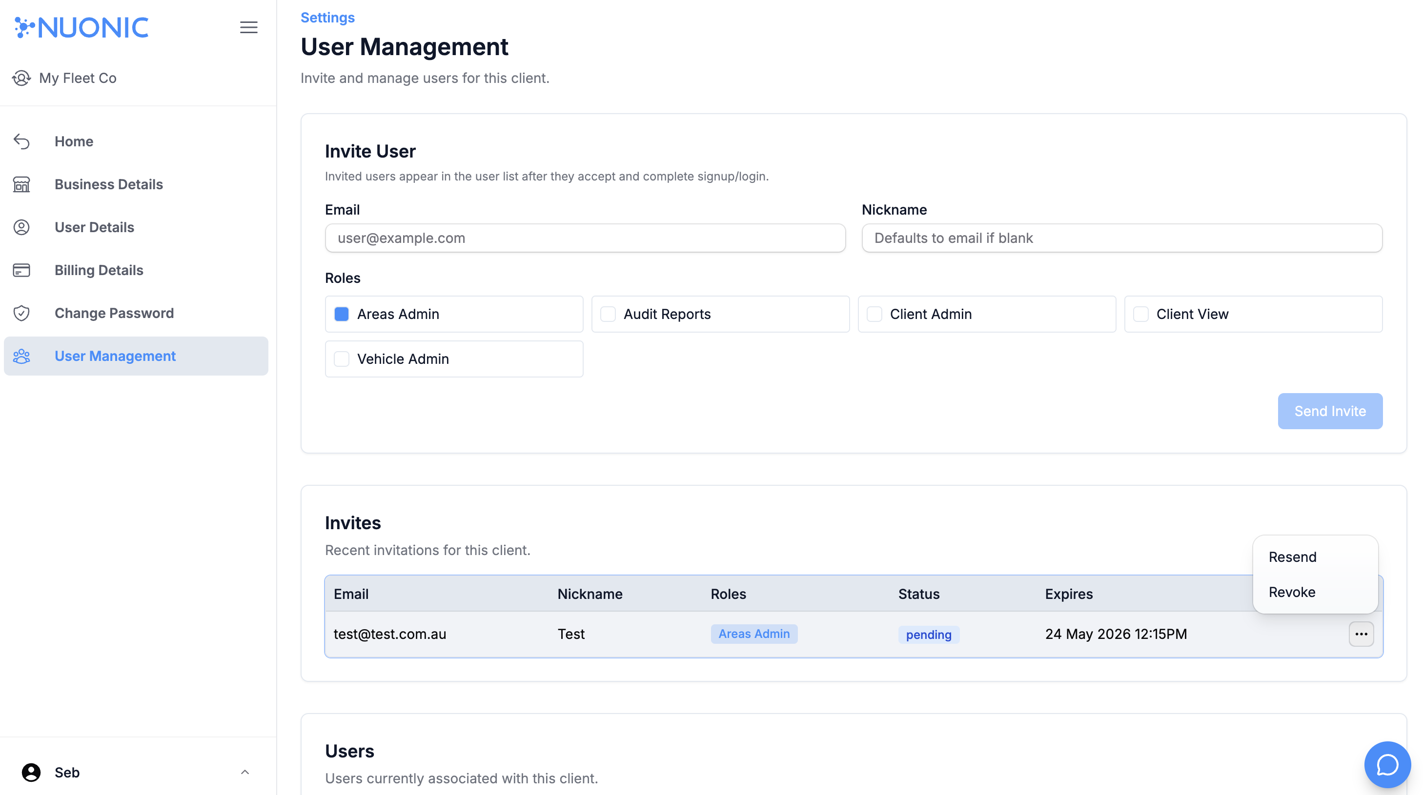1423x795 pixels.
Task: Click the User Details person icon
Action: tap(21, 227)
